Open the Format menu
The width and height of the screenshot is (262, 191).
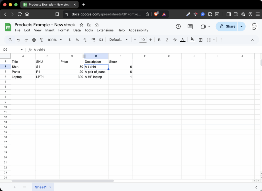pyautogui.click(x=64, y=30)
